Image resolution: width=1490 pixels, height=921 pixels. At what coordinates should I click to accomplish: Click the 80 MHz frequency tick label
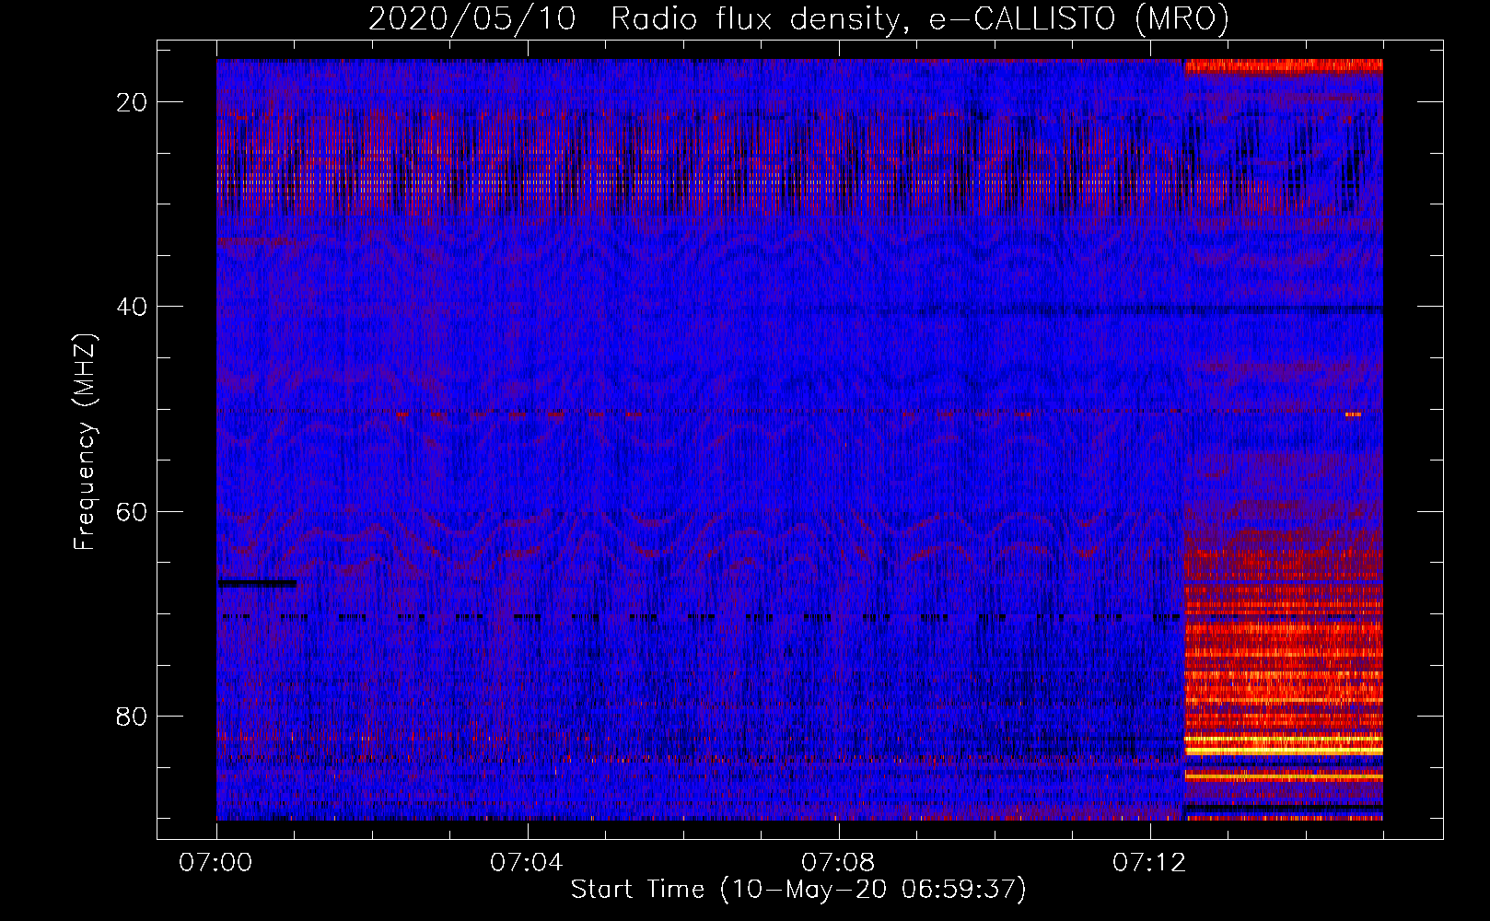(x=132, y=716)
